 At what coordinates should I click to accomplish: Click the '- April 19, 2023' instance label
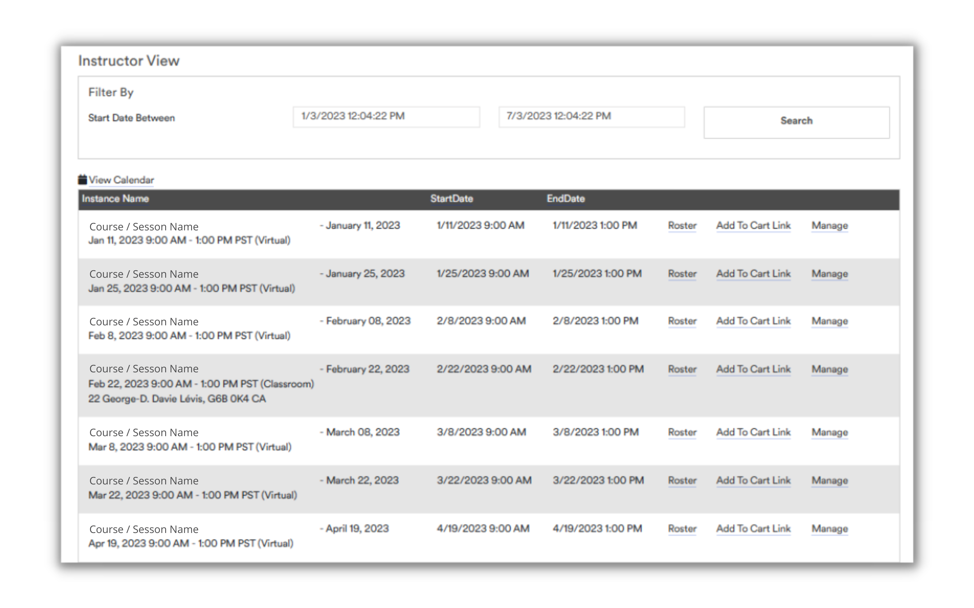click(x=354, y=529)
